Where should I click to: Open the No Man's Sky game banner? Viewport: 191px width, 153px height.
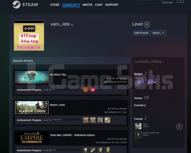[x=32, y=77]
